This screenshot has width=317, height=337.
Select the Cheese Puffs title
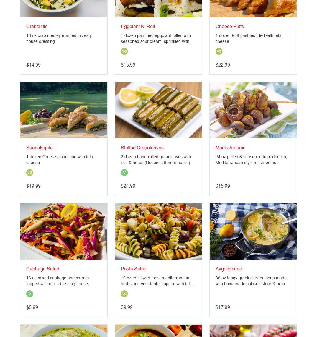229,26
